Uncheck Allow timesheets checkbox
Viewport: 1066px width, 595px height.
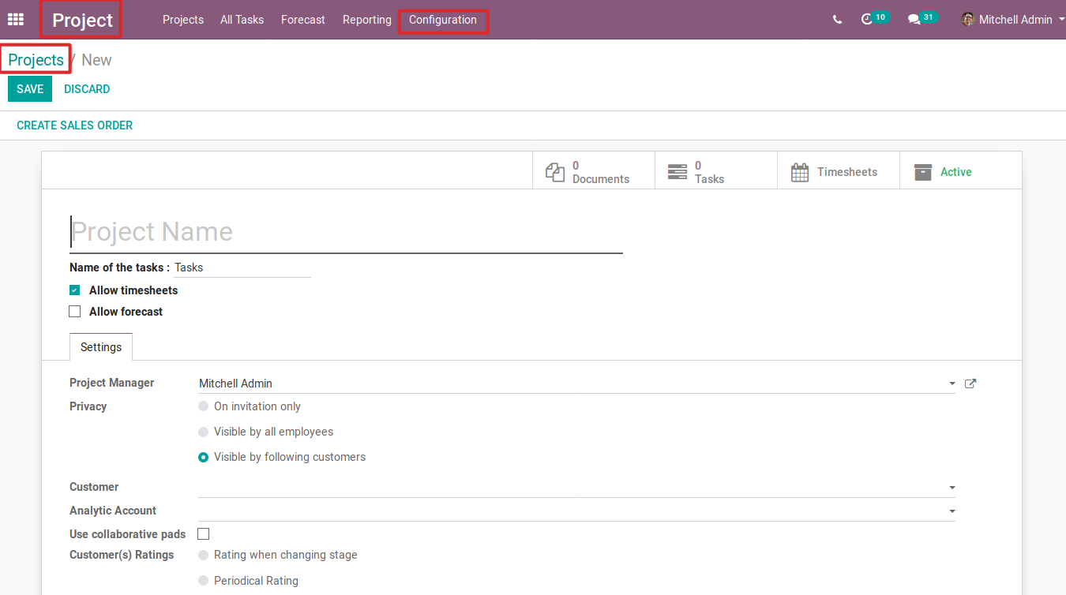coord(75,290)
